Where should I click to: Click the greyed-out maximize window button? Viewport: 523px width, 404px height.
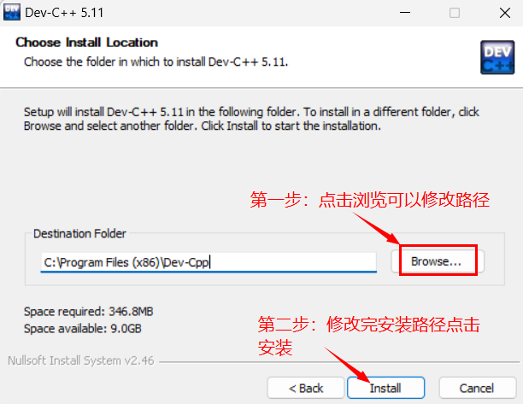455,13
